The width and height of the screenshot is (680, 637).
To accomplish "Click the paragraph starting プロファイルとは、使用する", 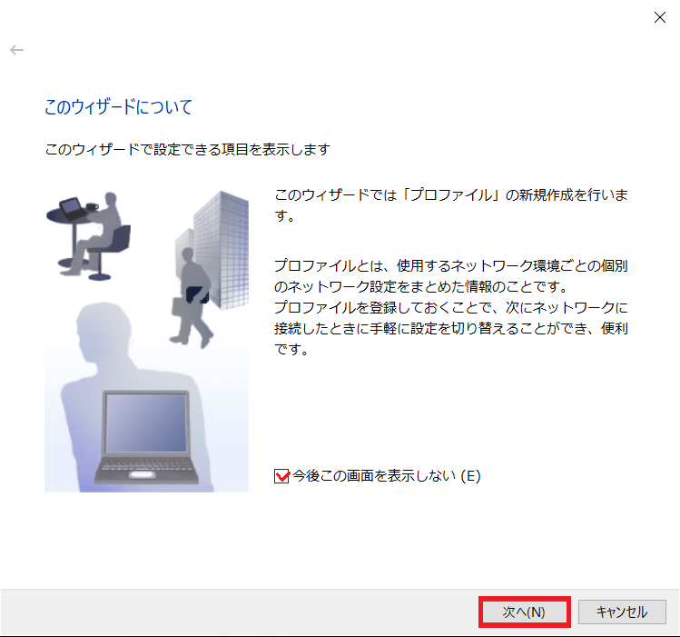I will [x=451, y=307].
